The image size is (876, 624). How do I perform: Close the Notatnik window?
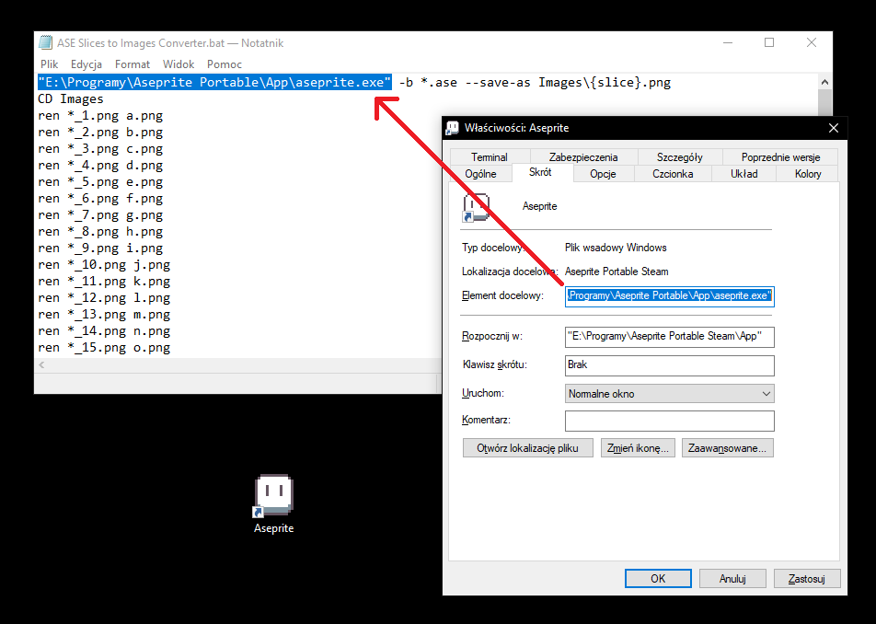point(812,42)
